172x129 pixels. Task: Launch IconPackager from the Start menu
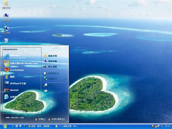(x=14, y=70)
